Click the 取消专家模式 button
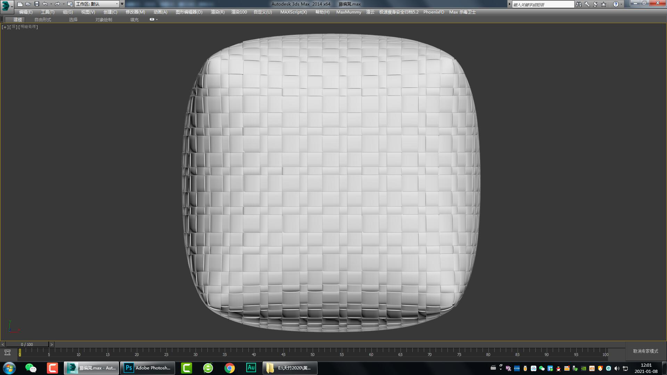 (645, 351)
